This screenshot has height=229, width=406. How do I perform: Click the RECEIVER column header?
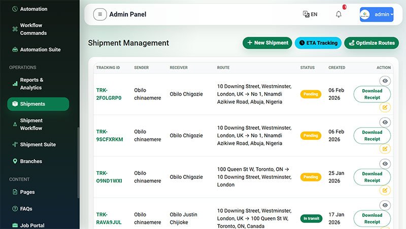pyautogui.click(x=179, y=68)
